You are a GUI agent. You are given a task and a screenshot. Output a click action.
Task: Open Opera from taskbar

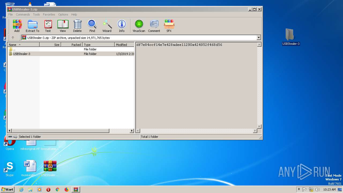49,190
